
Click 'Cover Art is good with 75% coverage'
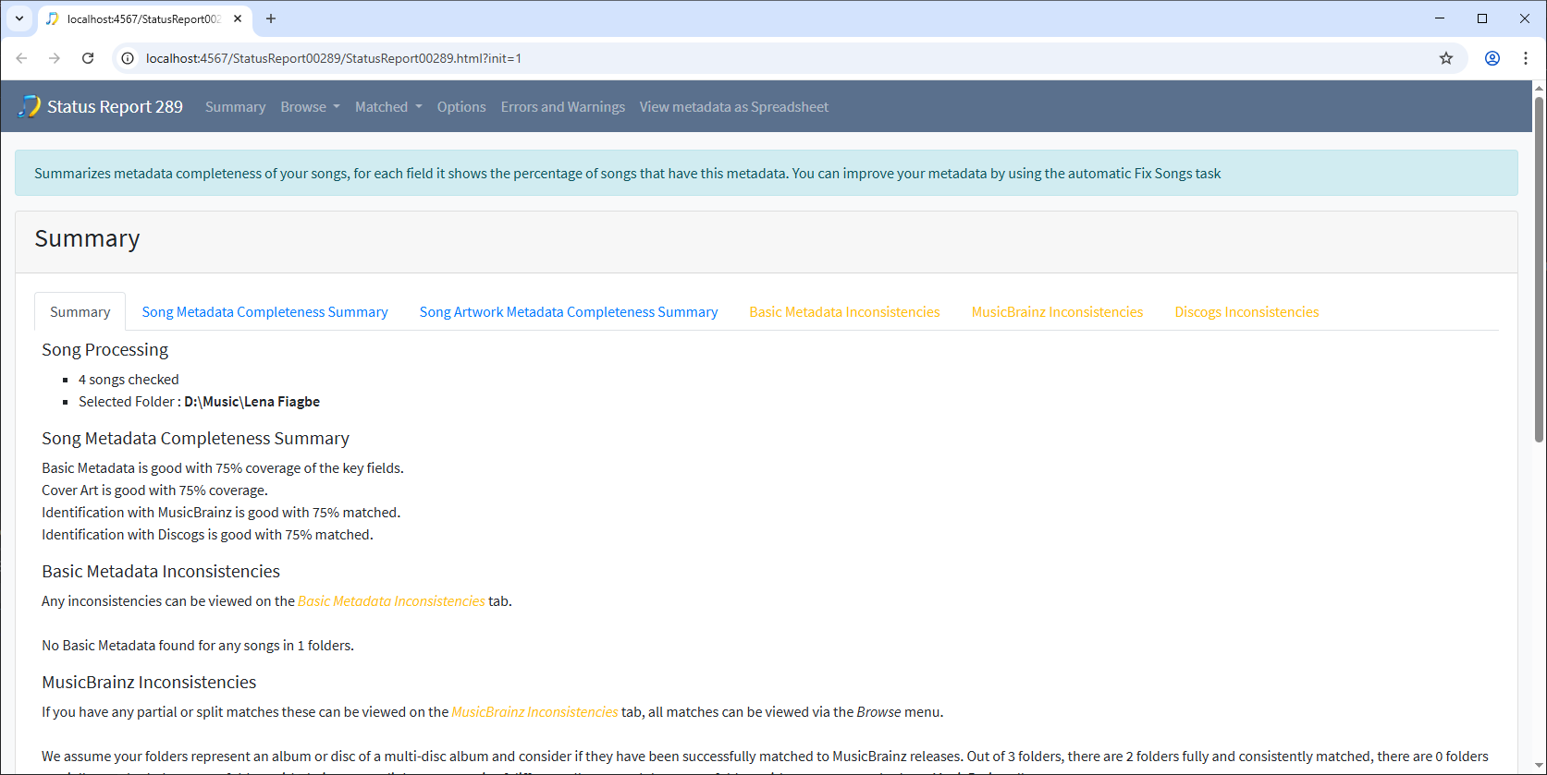click(x=154, y=490)
